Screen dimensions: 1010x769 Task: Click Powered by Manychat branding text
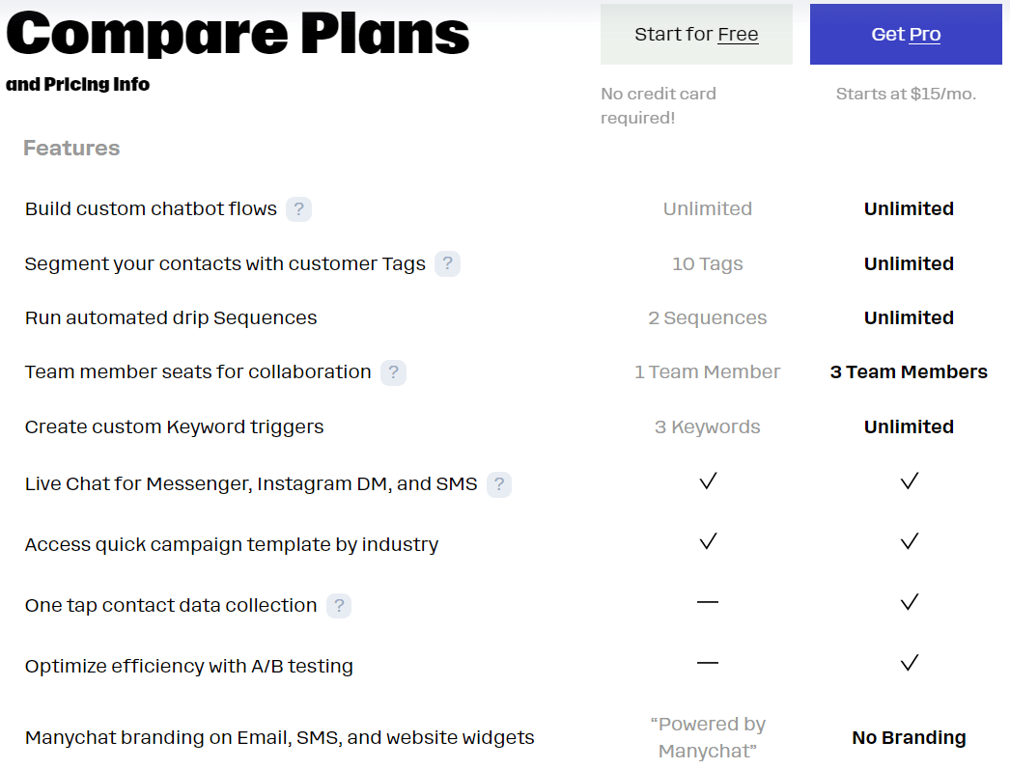tap(708, 737)
